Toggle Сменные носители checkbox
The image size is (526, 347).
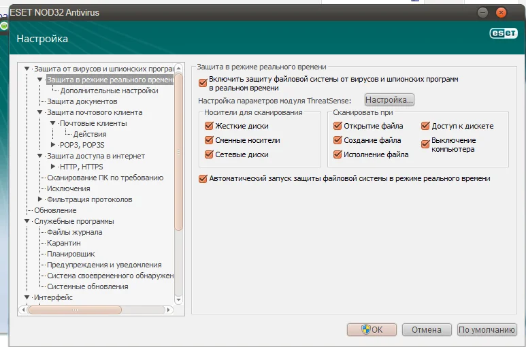coord(209,140)
